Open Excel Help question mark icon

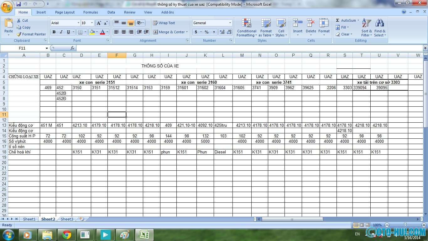pyautogui.click(x=404, y=12)
